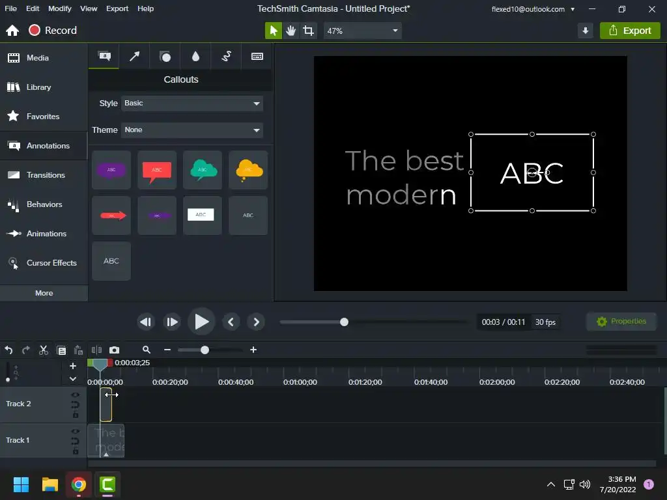Screen dimensions: 667x500
Task: Open the Cursor Effects tab
Action: click(x=44, y=263)
